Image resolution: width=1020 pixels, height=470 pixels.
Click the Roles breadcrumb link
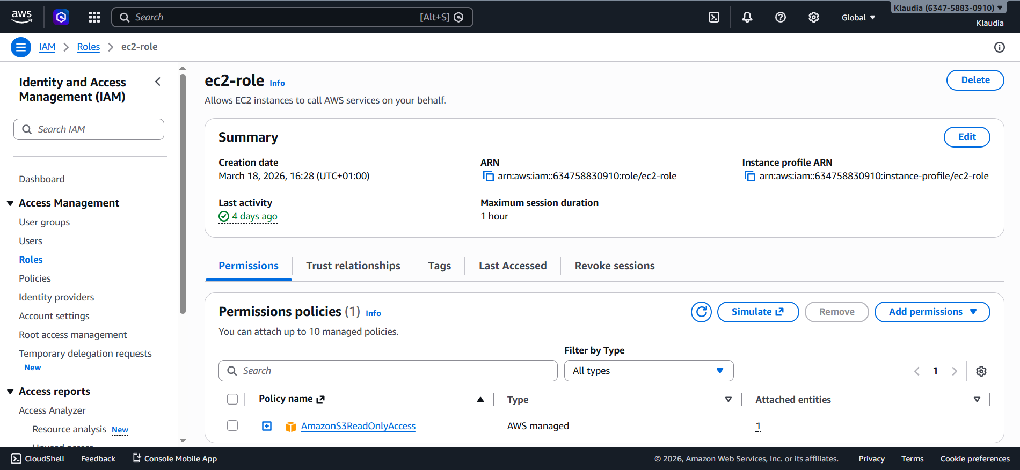tap(89, 47)
